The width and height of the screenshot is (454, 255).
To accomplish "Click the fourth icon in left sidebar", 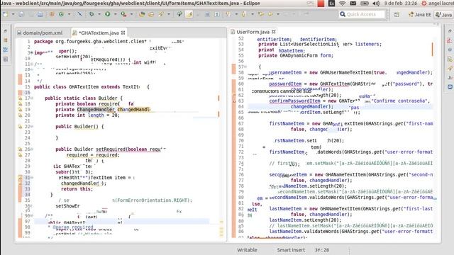I will (x=6, y=59).
